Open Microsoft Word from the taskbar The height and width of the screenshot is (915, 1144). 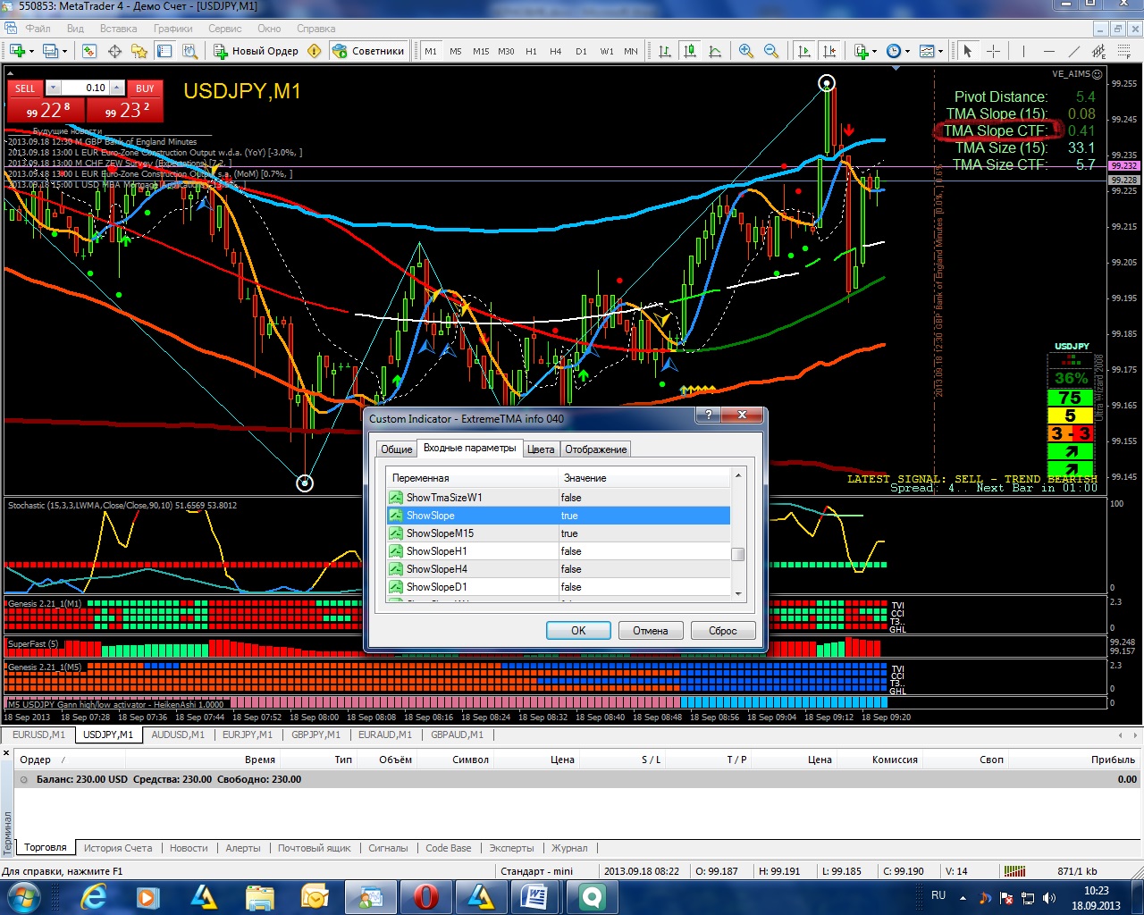click(534, 896)
